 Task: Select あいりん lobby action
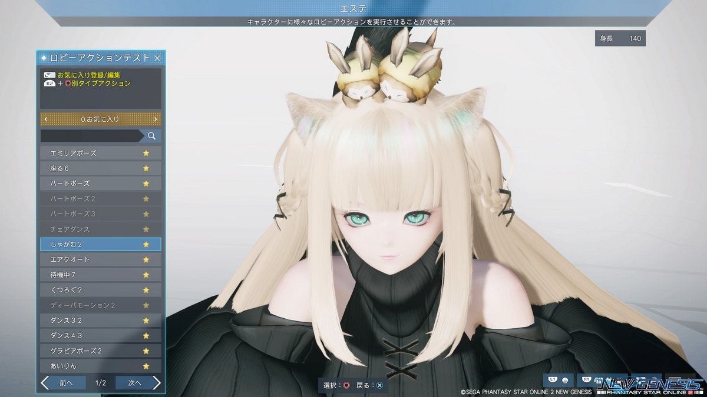pyautogui.click(x=101, y=366)
